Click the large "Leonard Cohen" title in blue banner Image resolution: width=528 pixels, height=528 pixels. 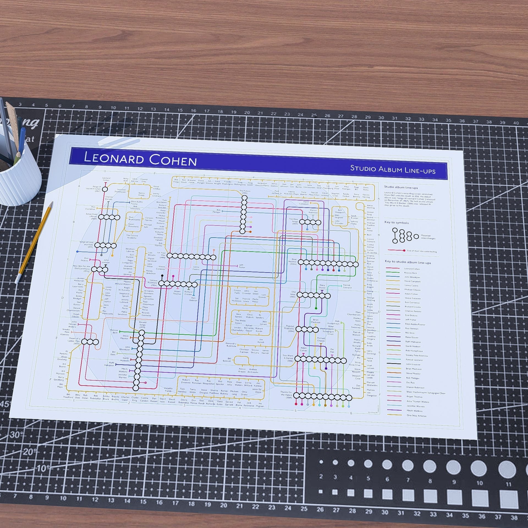point(140,159)
